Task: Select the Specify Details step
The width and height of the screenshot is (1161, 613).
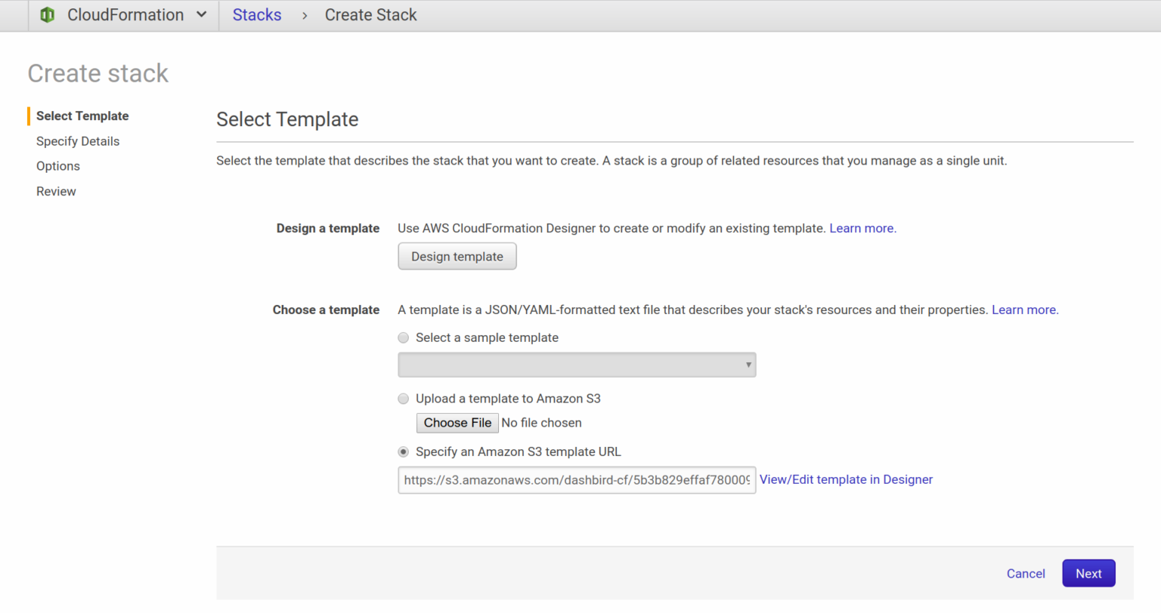Action: point(78,141)
